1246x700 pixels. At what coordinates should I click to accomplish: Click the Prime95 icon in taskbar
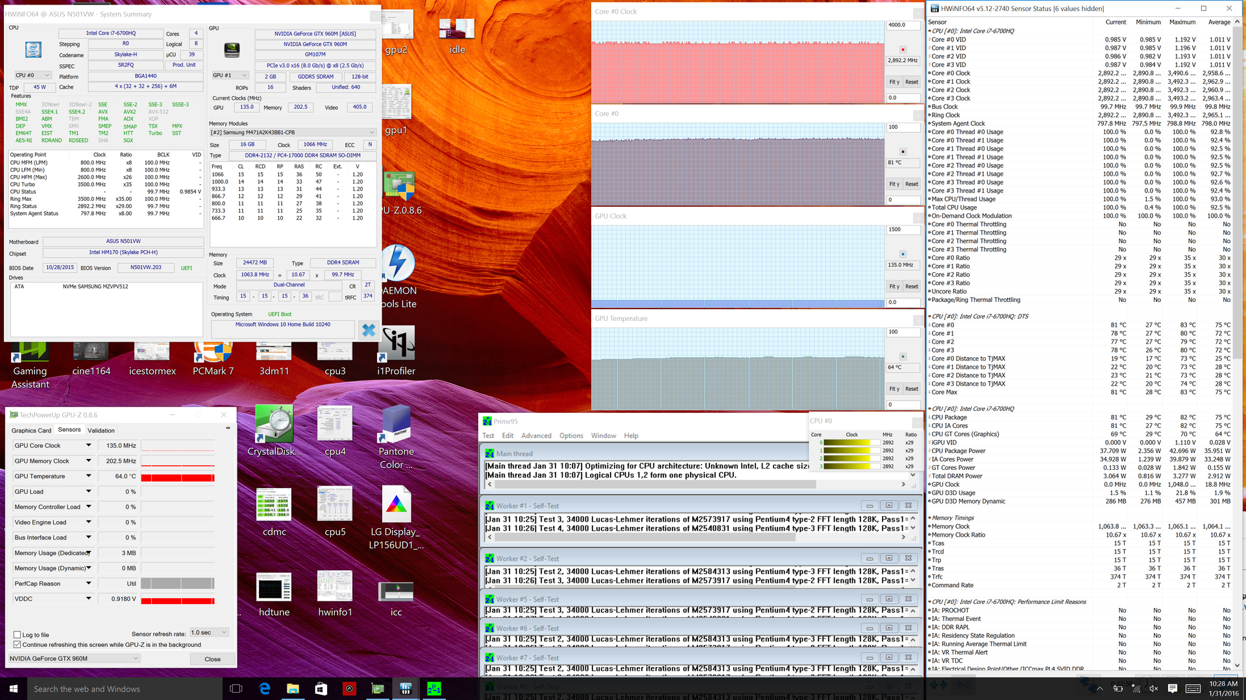tap(434, 688)
